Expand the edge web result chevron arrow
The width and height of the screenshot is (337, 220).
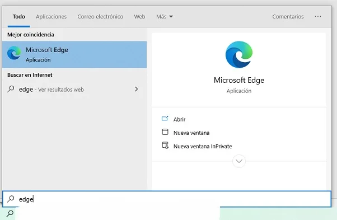[x=136, y=89]
